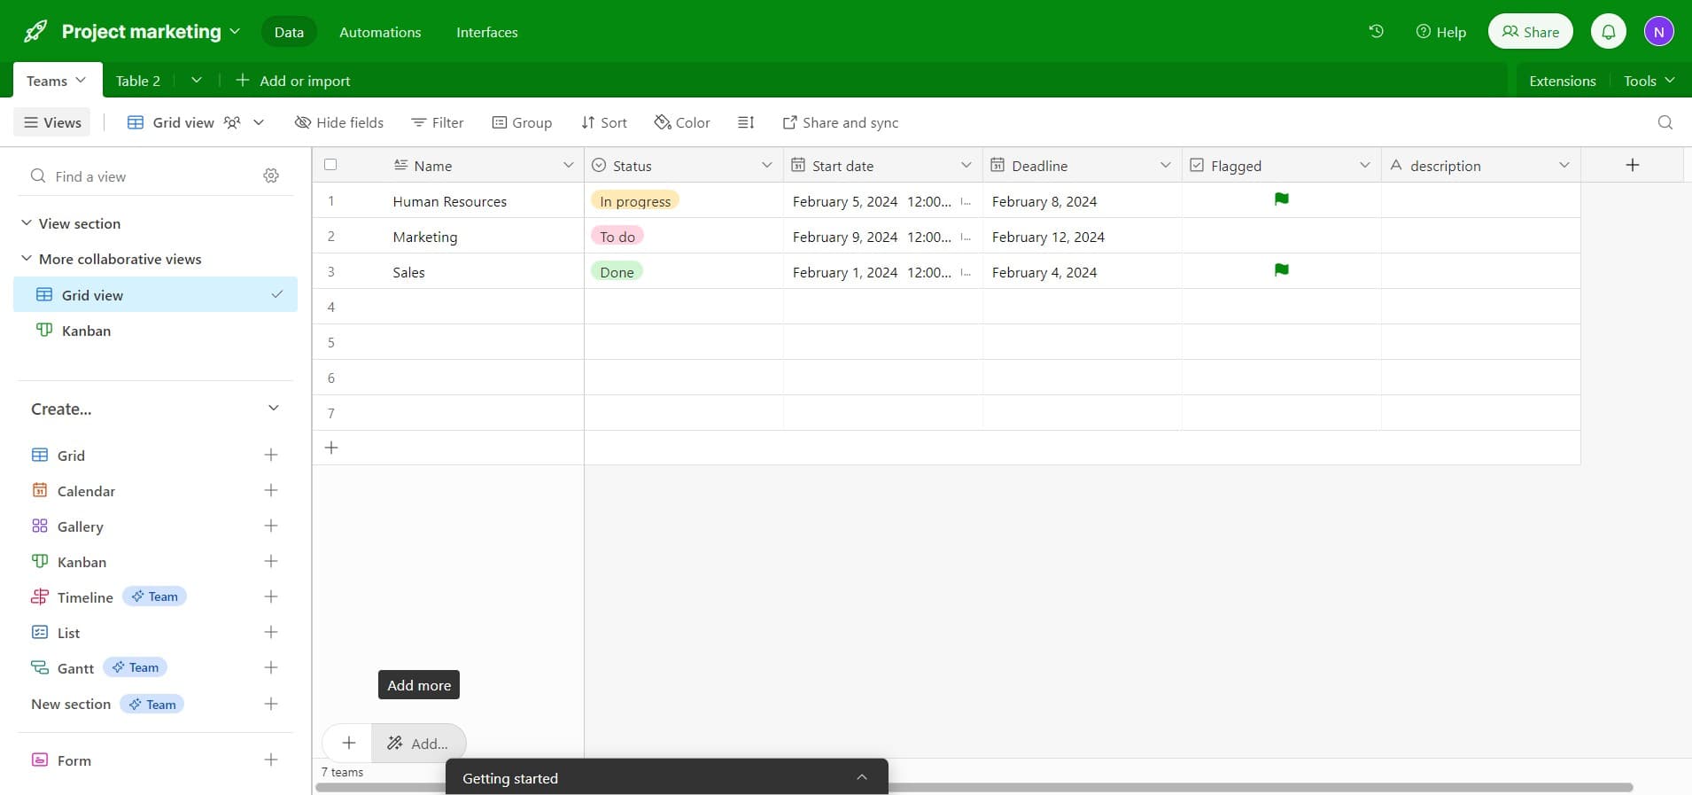The width and height of the screenshot is (1692, 795).
Task: Add a new field column with plus
Action: point(1632,165)
